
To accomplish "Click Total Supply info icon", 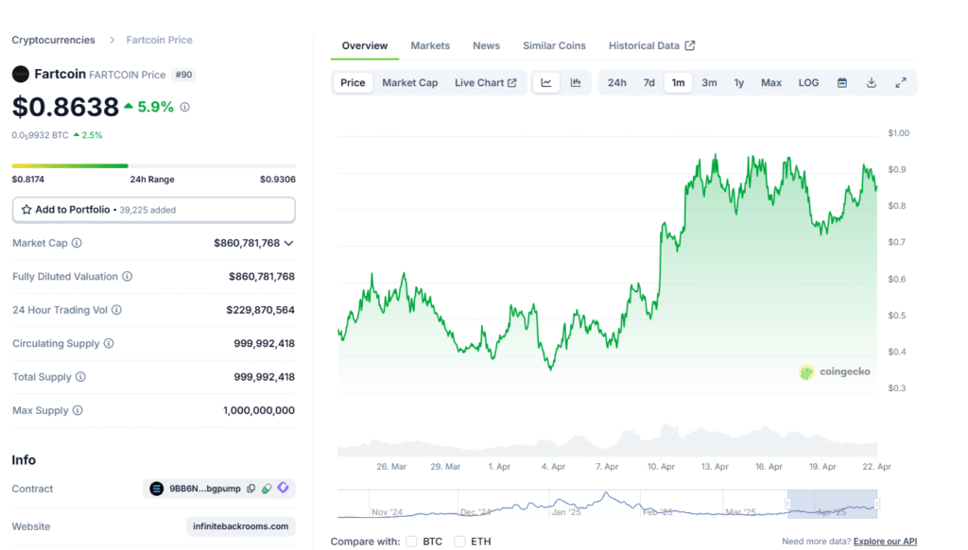I will (x=80, y=376).
